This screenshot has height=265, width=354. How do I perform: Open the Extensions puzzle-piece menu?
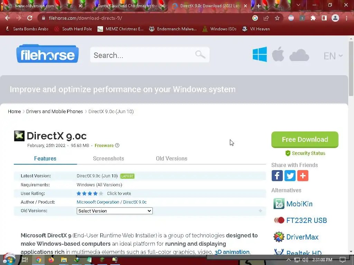pyautogui.click(x=313, y=18)
